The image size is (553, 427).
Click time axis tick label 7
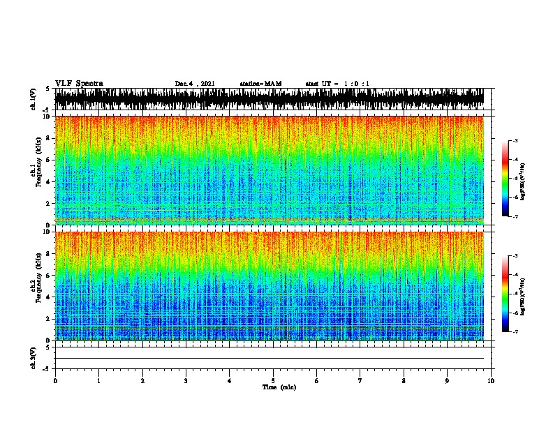click(x=360, y=381)
